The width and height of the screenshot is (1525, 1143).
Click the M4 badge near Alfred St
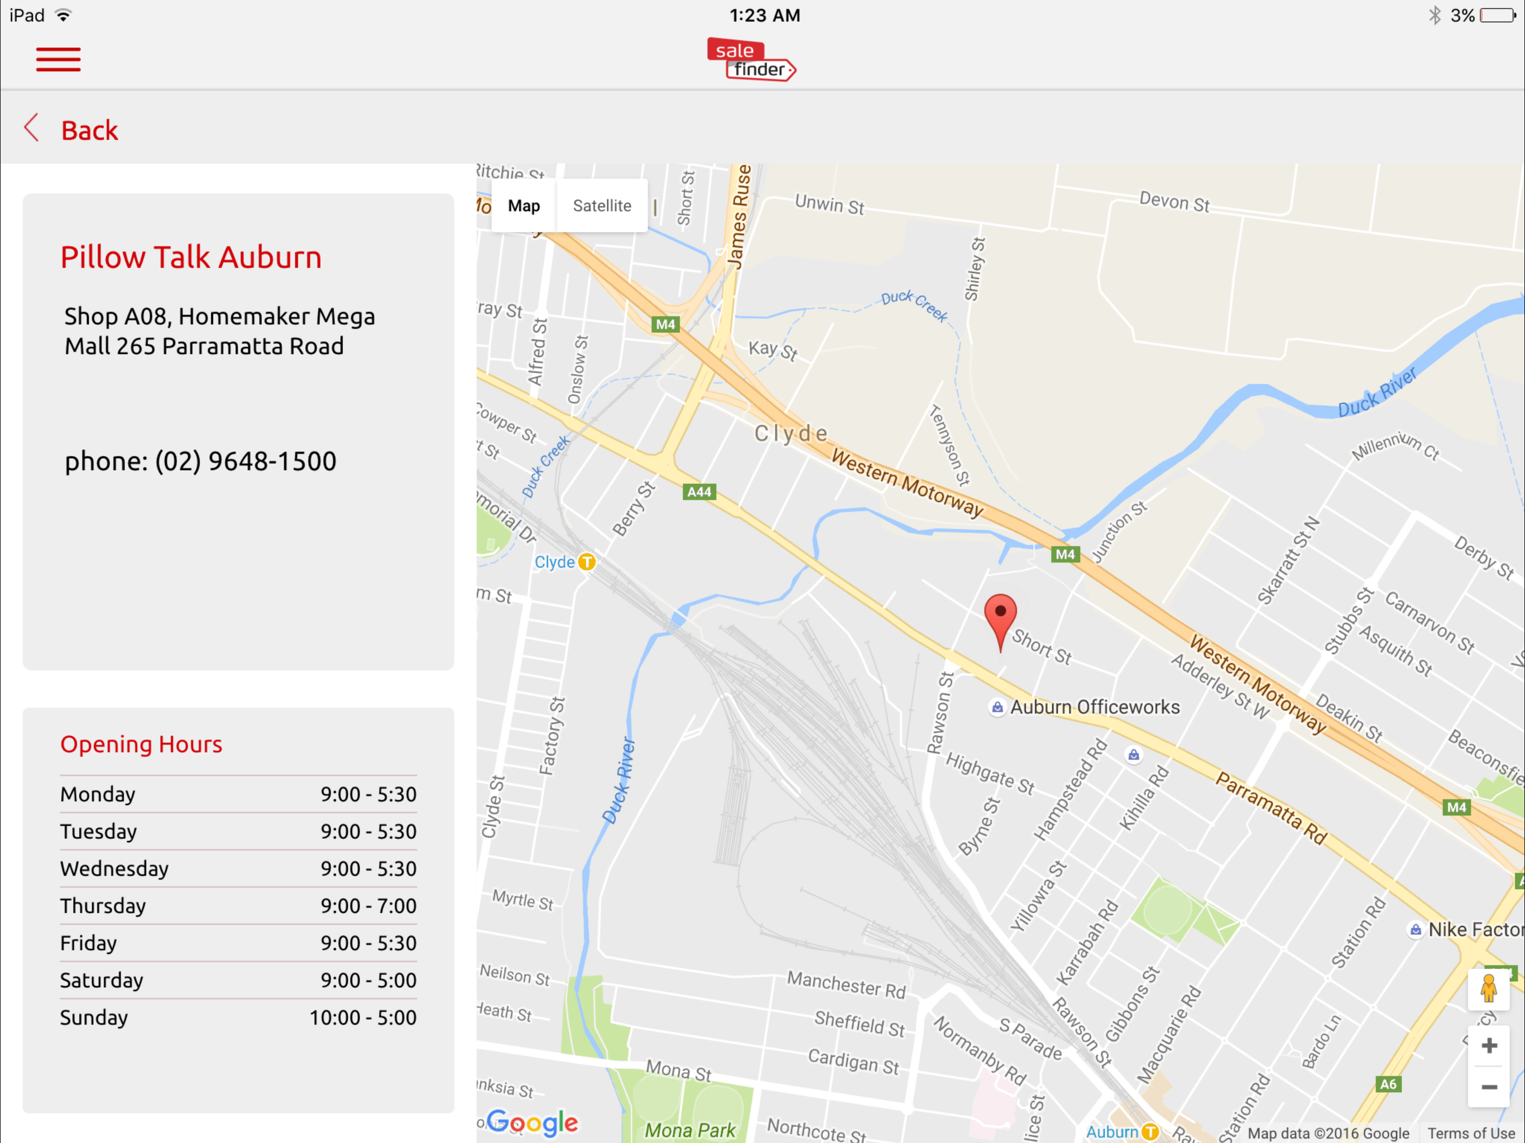pyautogui.click(x=665, y=324)
